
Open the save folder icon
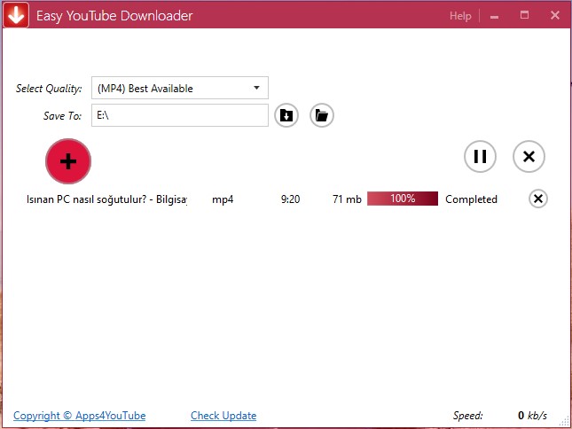point(322,116)
